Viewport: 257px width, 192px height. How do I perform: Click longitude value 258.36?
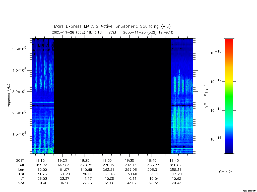[x=175, y=170]
